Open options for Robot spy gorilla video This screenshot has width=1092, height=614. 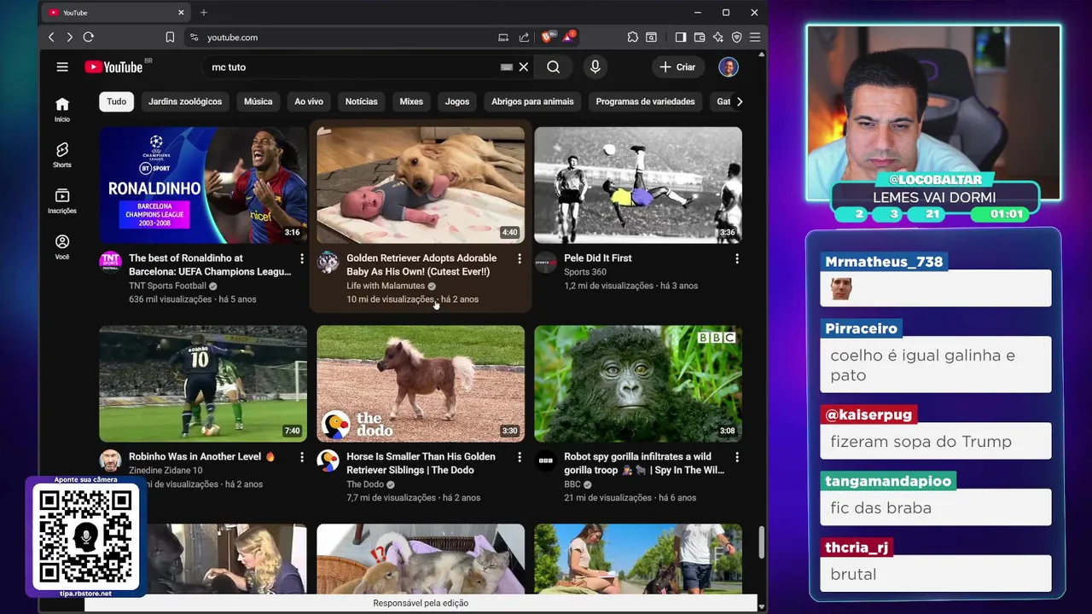[x=737, y=457]
